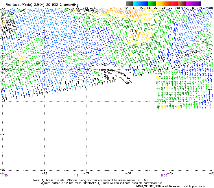Click the -54 latitude label
Screen dimensions: 214x188
3,69
